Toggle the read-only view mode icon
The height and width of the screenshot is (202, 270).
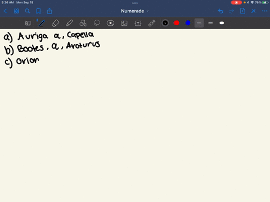tap(28, 23)
